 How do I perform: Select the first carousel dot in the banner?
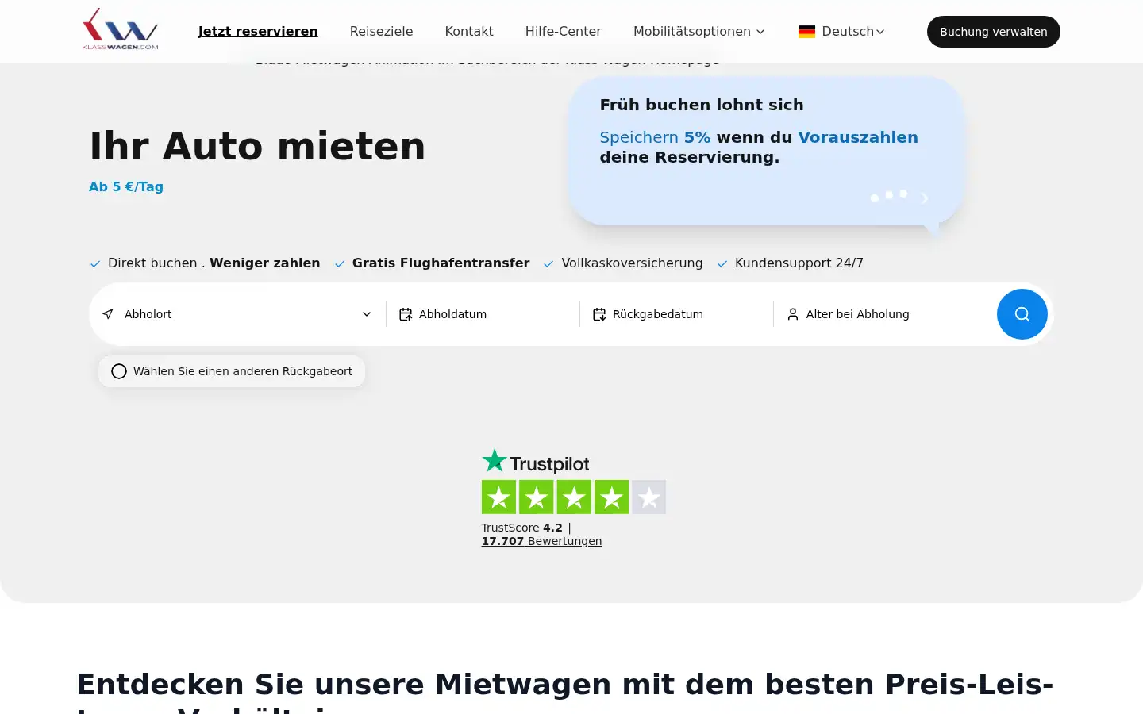[x=875, y=198]
